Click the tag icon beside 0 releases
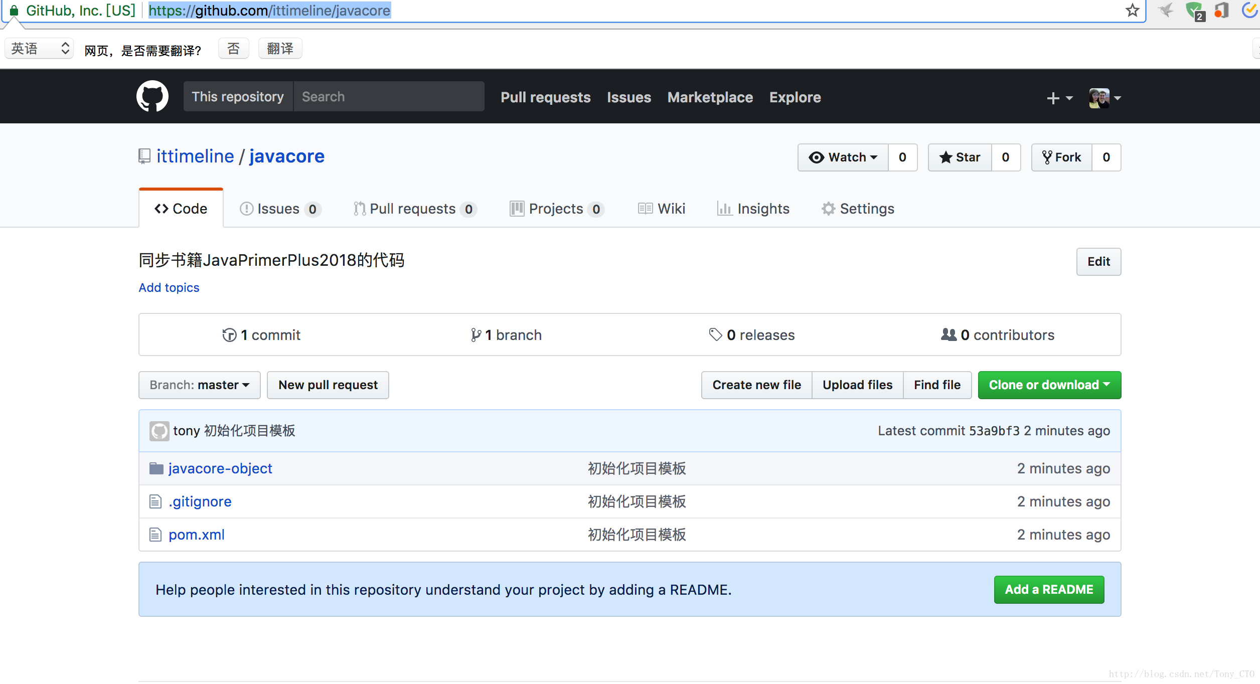1260x684 pixels. [715, 334]
